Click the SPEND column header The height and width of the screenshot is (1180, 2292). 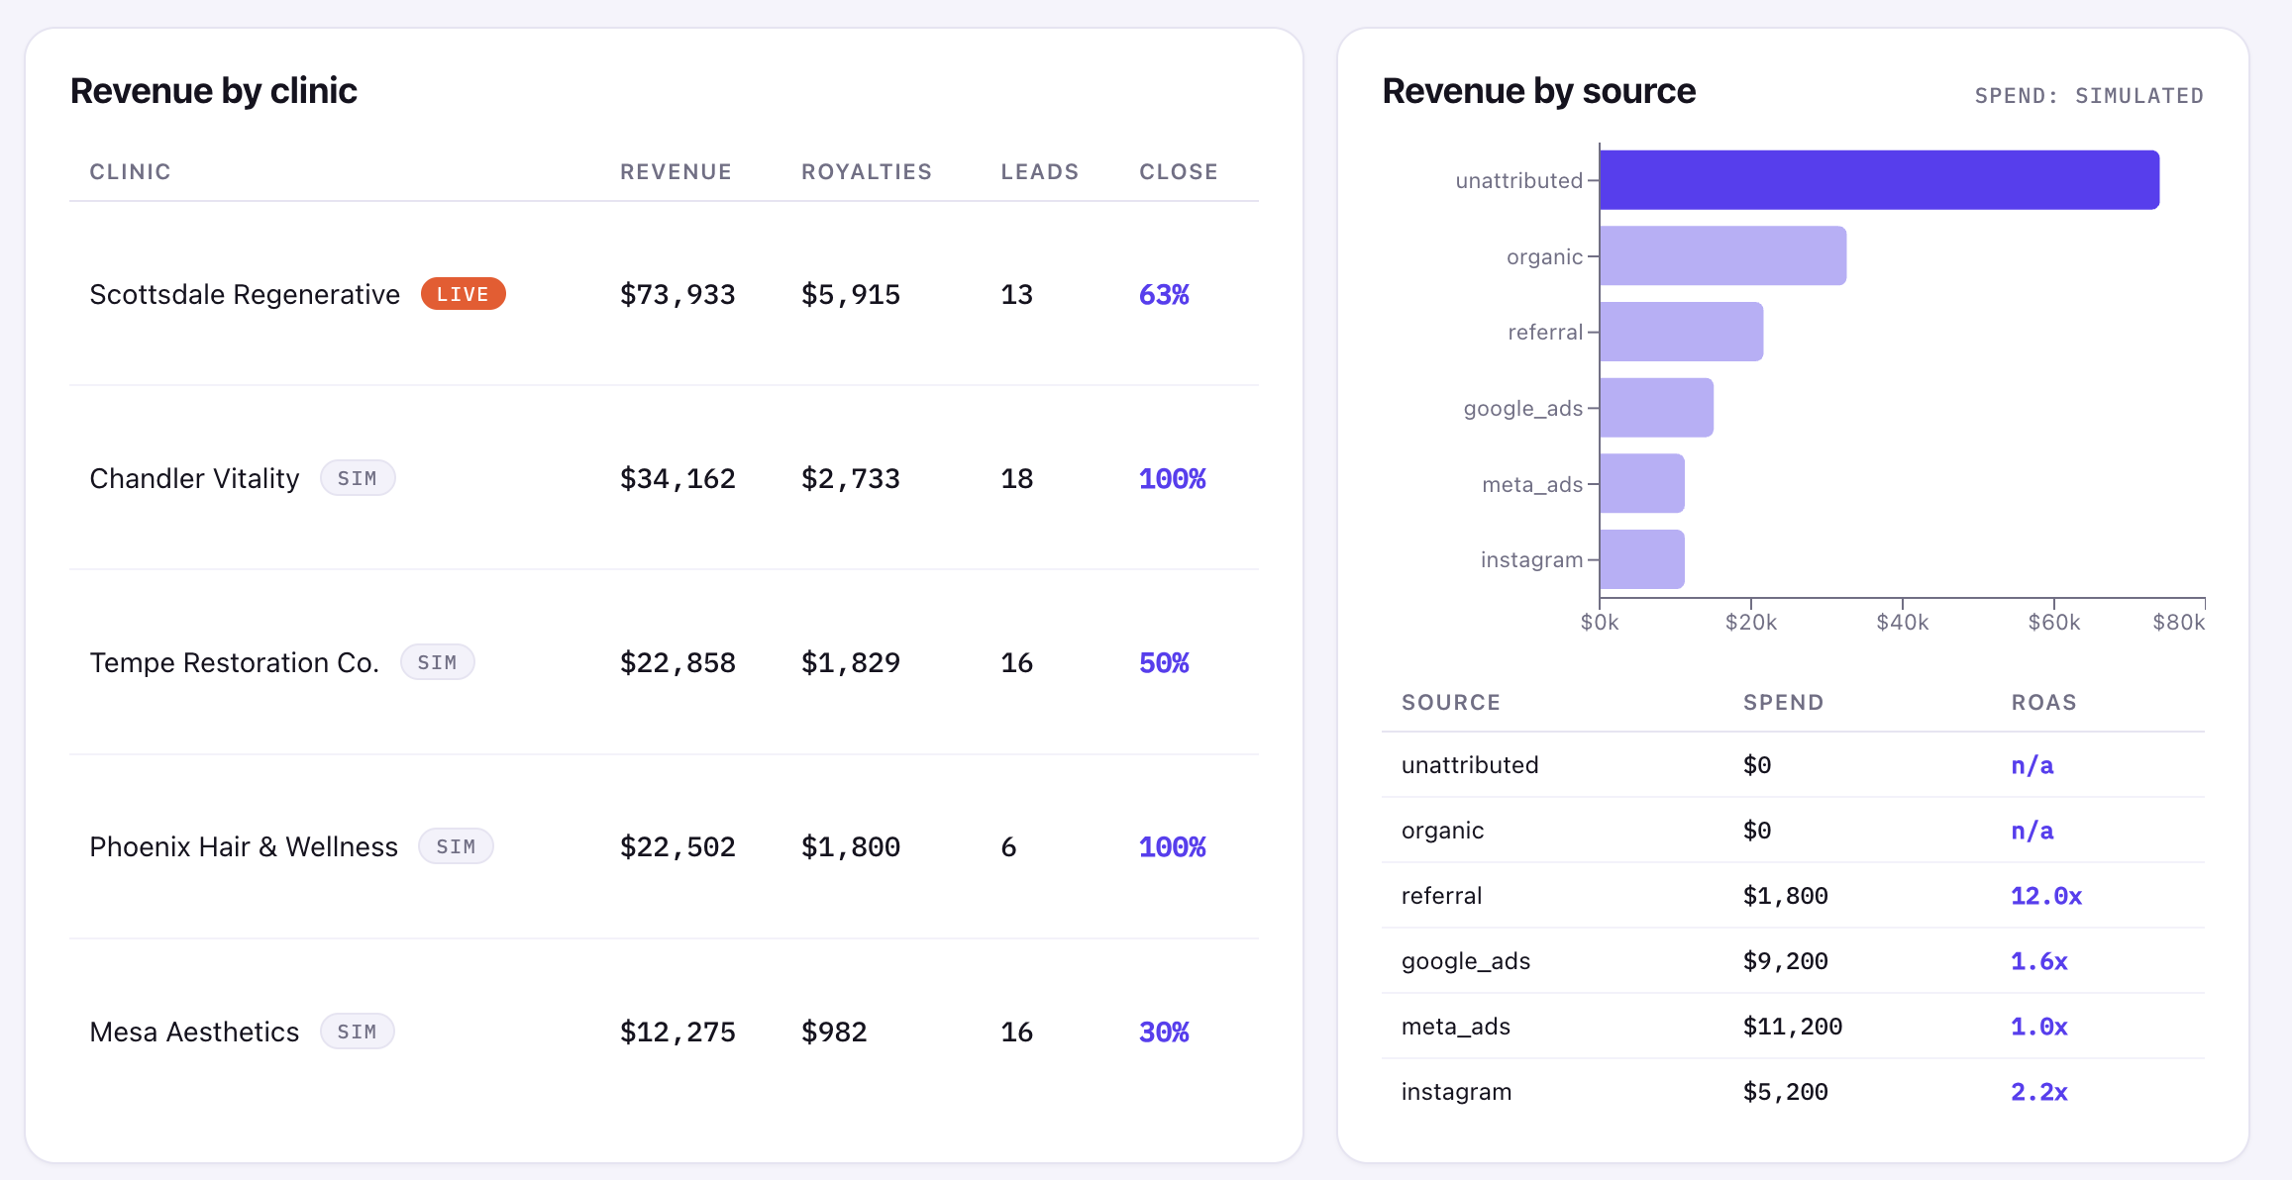click(1784, 702)
